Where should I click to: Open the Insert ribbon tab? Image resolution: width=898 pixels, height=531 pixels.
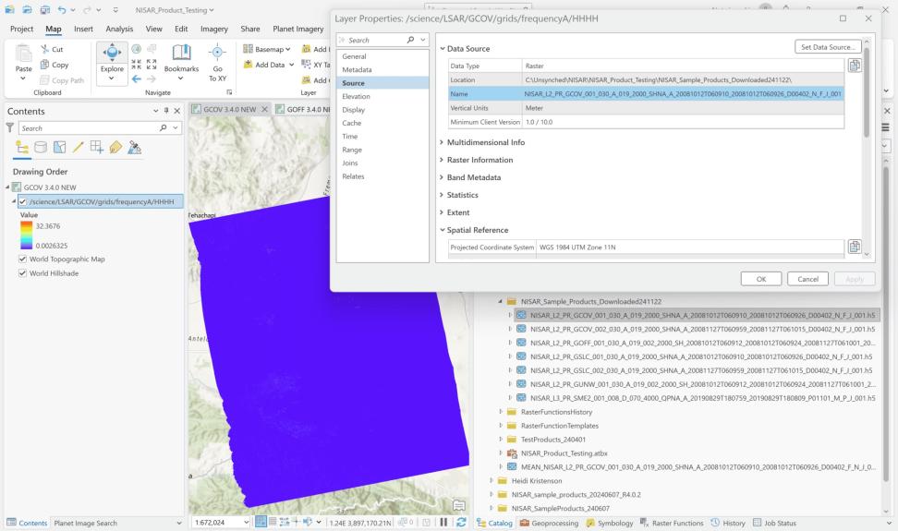tap(84, 29)
